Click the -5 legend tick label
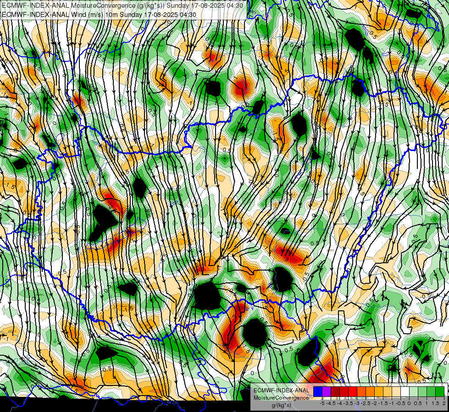449x412 pixels. (322, 403)
